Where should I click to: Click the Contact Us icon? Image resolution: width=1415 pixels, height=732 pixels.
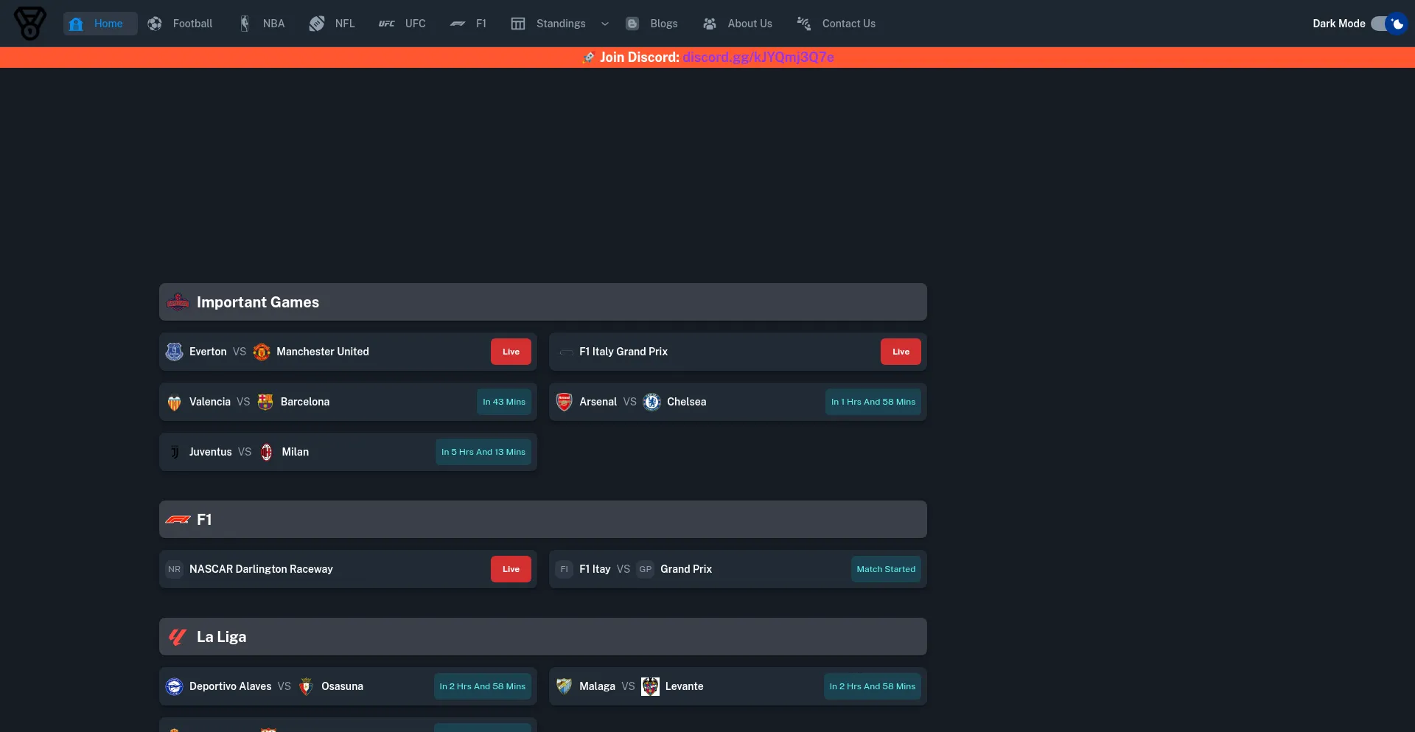(804, 24)
